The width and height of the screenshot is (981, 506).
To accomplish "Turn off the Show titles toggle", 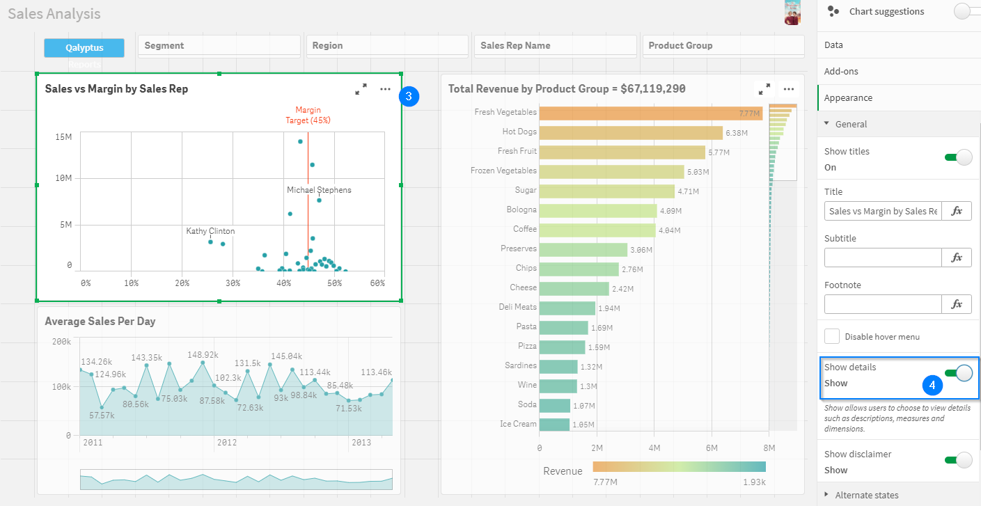I will click(x=958, y=157).
